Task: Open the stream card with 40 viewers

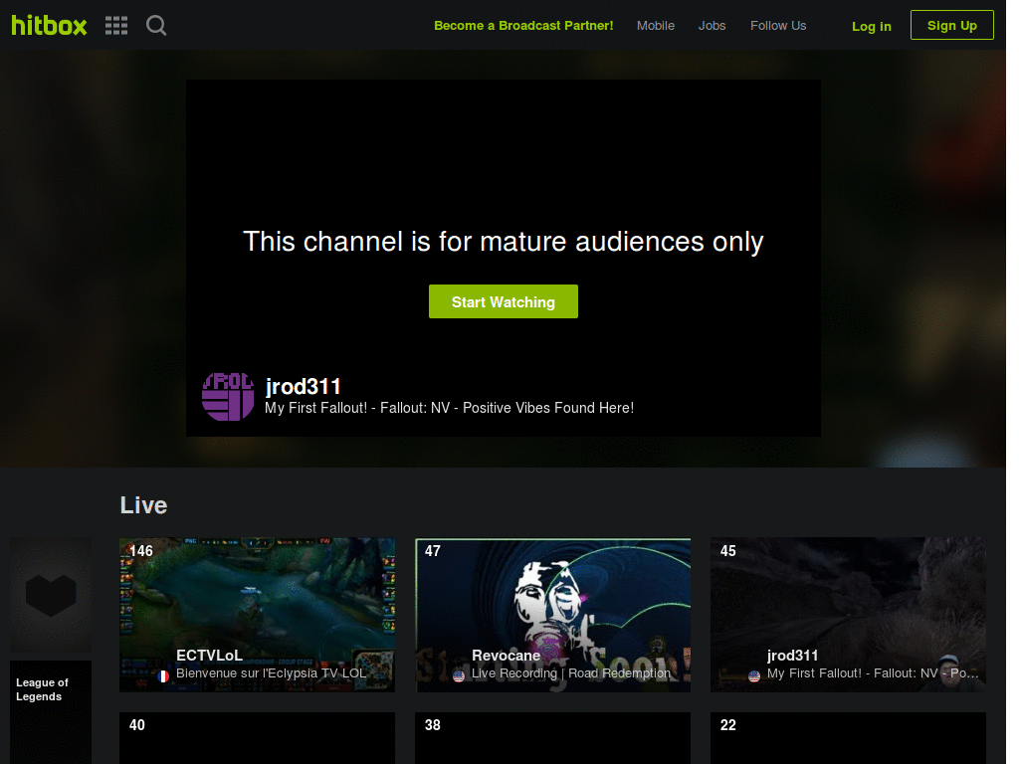Action: [x=257, y=738]
